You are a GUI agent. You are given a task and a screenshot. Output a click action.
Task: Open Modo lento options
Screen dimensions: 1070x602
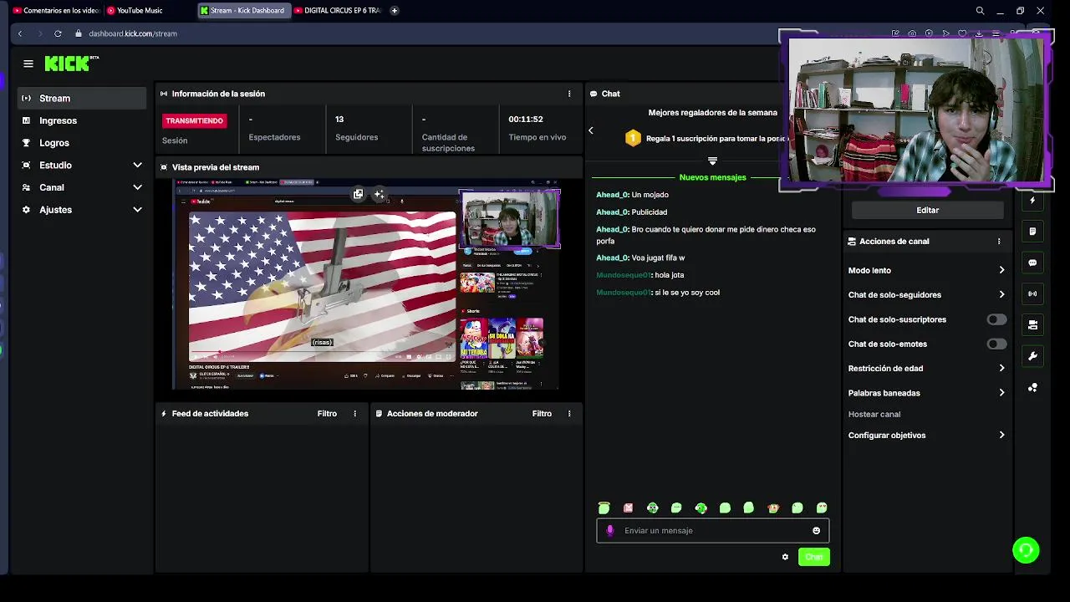926,270
